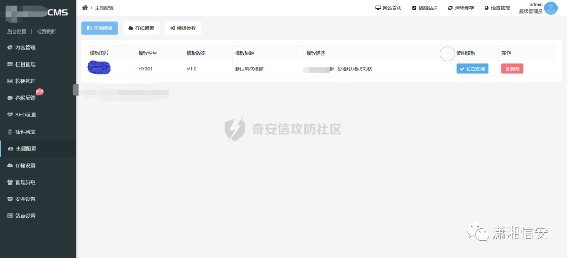Click the refresh icon beside 清除缓存
This screenshot has height=258, width=567.
450,8
